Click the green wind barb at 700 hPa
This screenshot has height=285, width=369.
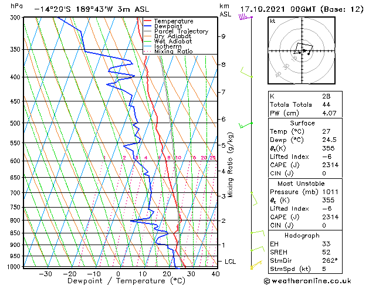pyautogui.click(x=254, y=199)
